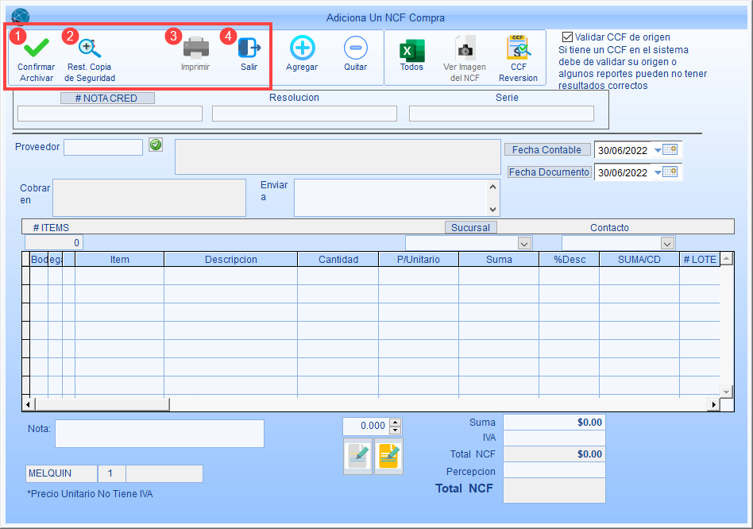Click the Imprimir printer icon
Viewport: 753px width, 529px height.
point(196,48)
